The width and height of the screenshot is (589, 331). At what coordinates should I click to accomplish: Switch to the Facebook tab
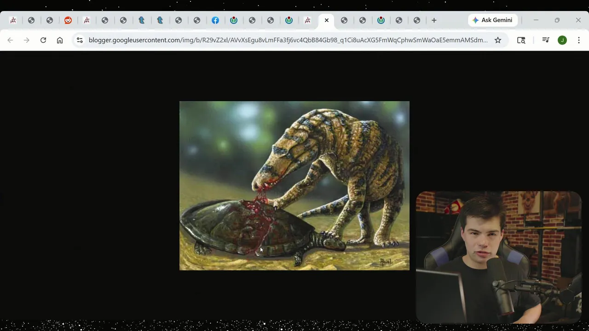pos(215,20)
